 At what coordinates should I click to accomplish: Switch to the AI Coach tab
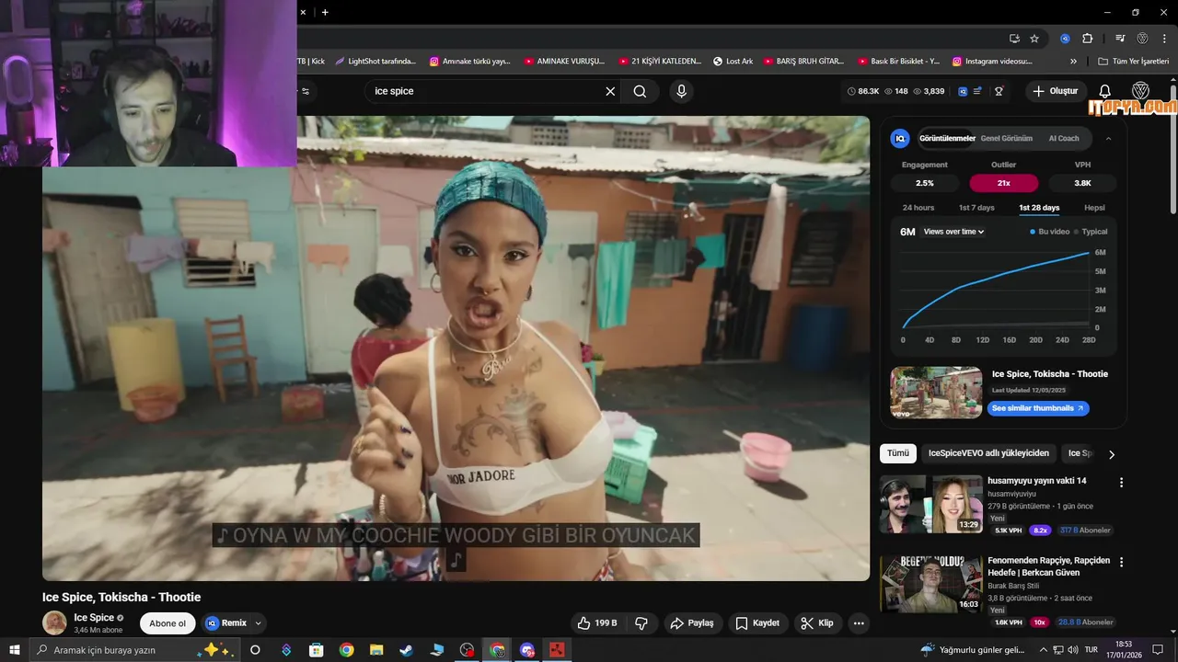(x=1064, y=139)
